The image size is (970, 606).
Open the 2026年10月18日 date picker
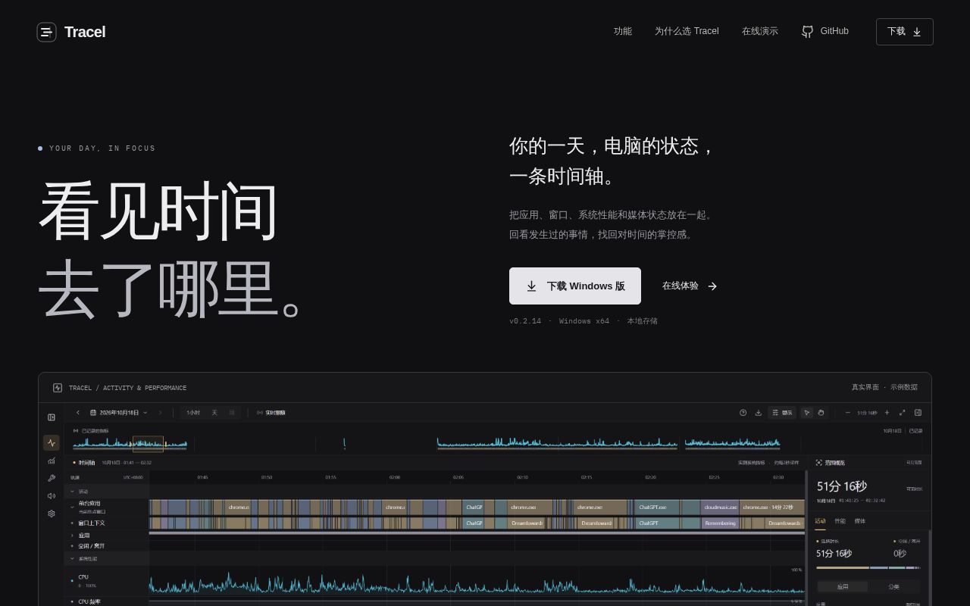tap(118, 413)
